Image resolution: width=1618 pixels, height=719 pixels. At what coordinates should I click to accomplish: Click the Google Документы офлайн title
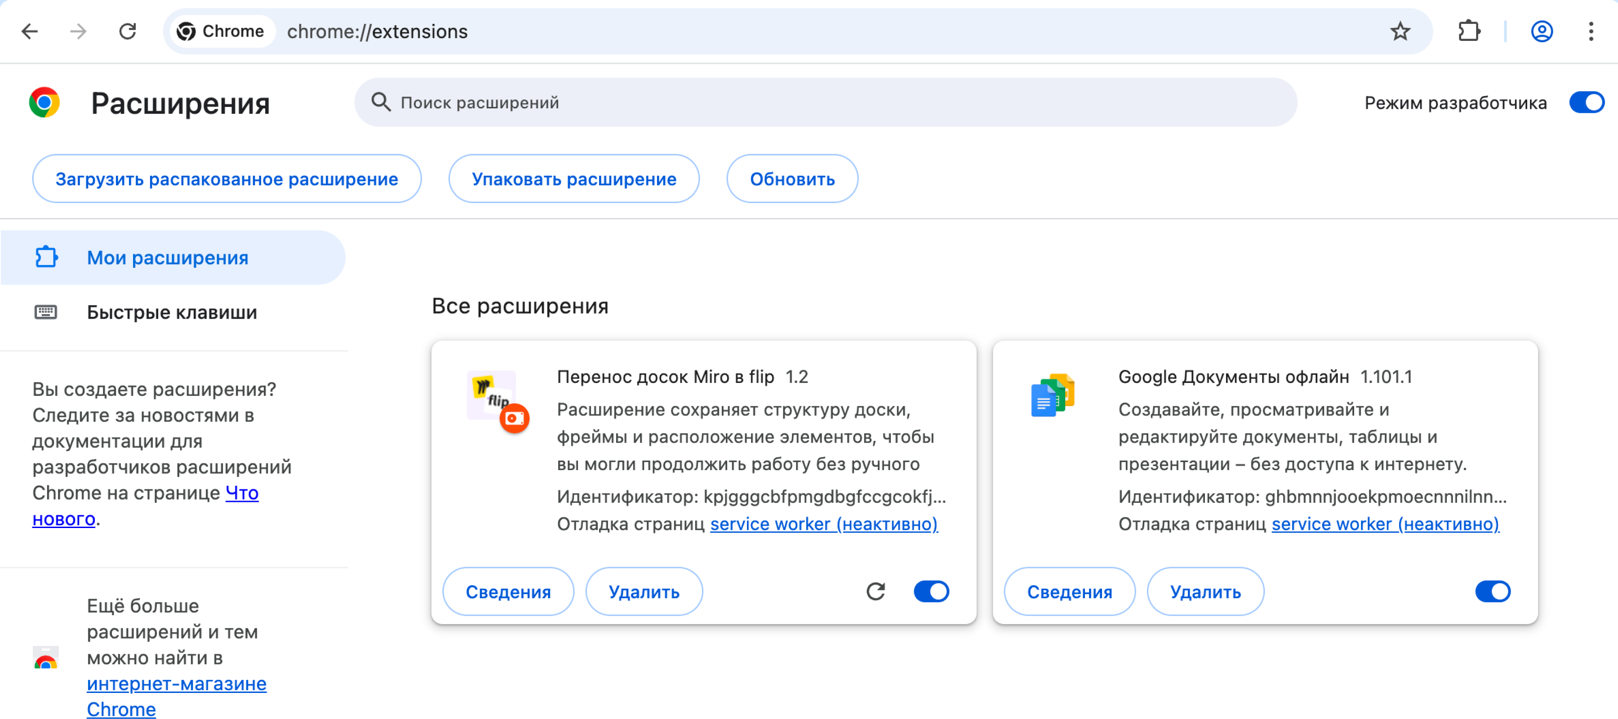[x=1234, y=377]
